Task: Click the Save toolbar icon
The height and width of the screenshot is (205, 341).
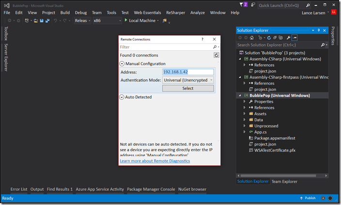Action: pos(42,21)
